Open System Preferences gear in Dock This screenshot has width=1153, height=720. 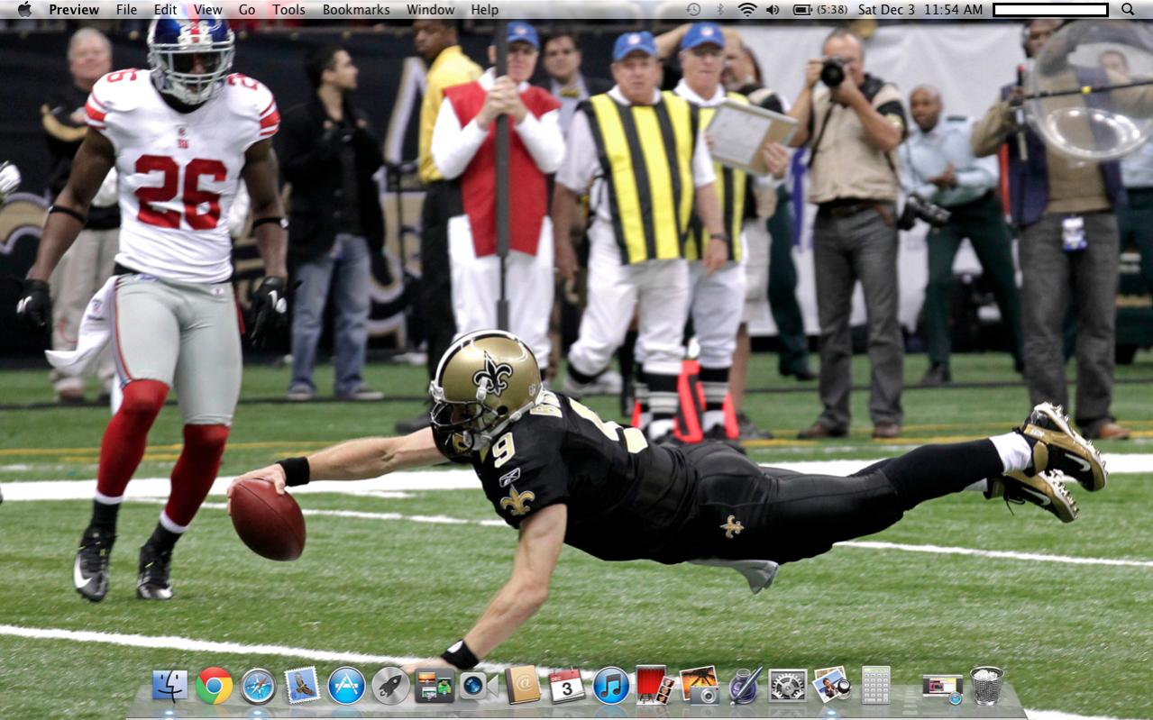[788, 686]
